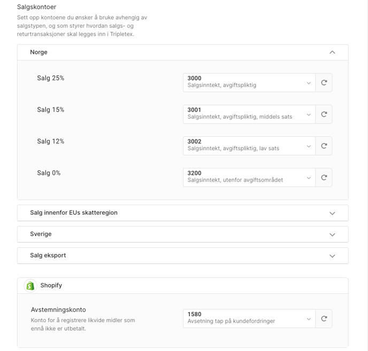This screenshot has height=351, width=368.
Task: Open the 3200 utenfor avgiftsområdet dropdown
Action: click(249, 178)
